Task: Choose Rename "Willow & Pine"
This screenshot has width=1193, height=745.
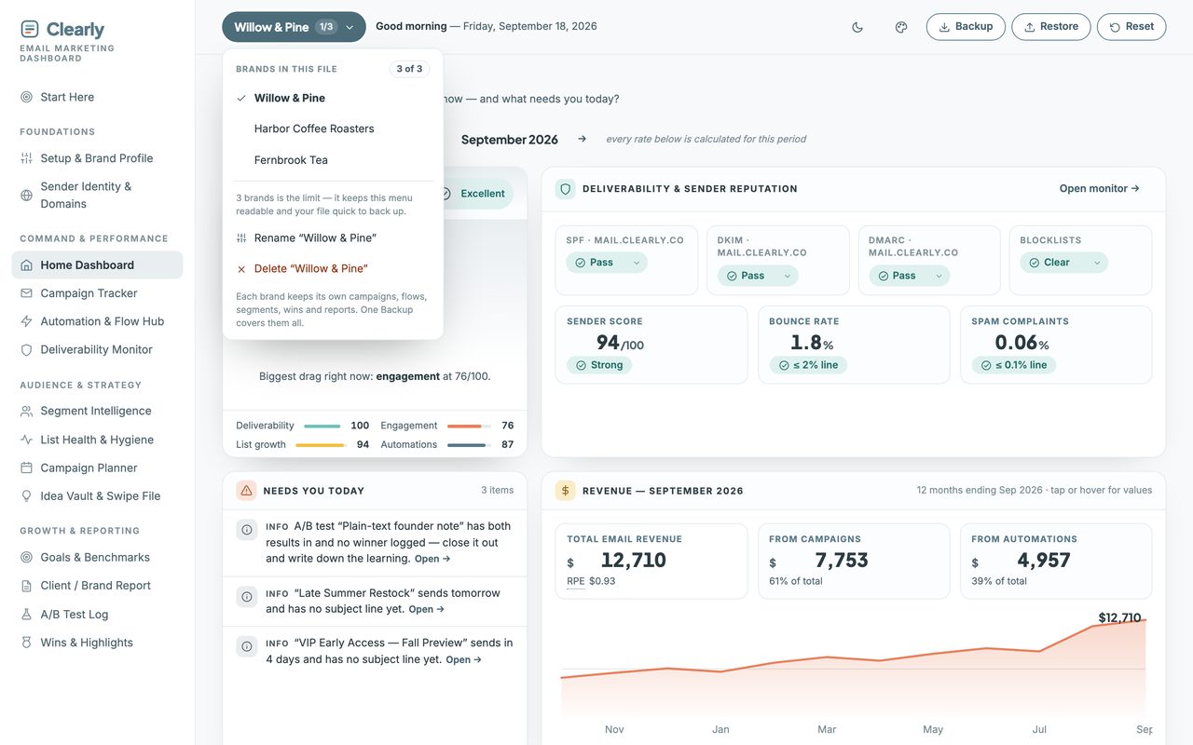Action: tap(333, 238)
